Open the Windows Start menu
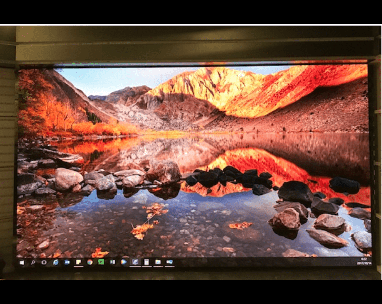 tap(22, 262)
